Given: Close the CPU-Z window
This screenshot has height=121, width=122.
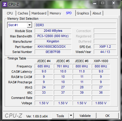Looking at the screenshot, I should tap(113, 3).
